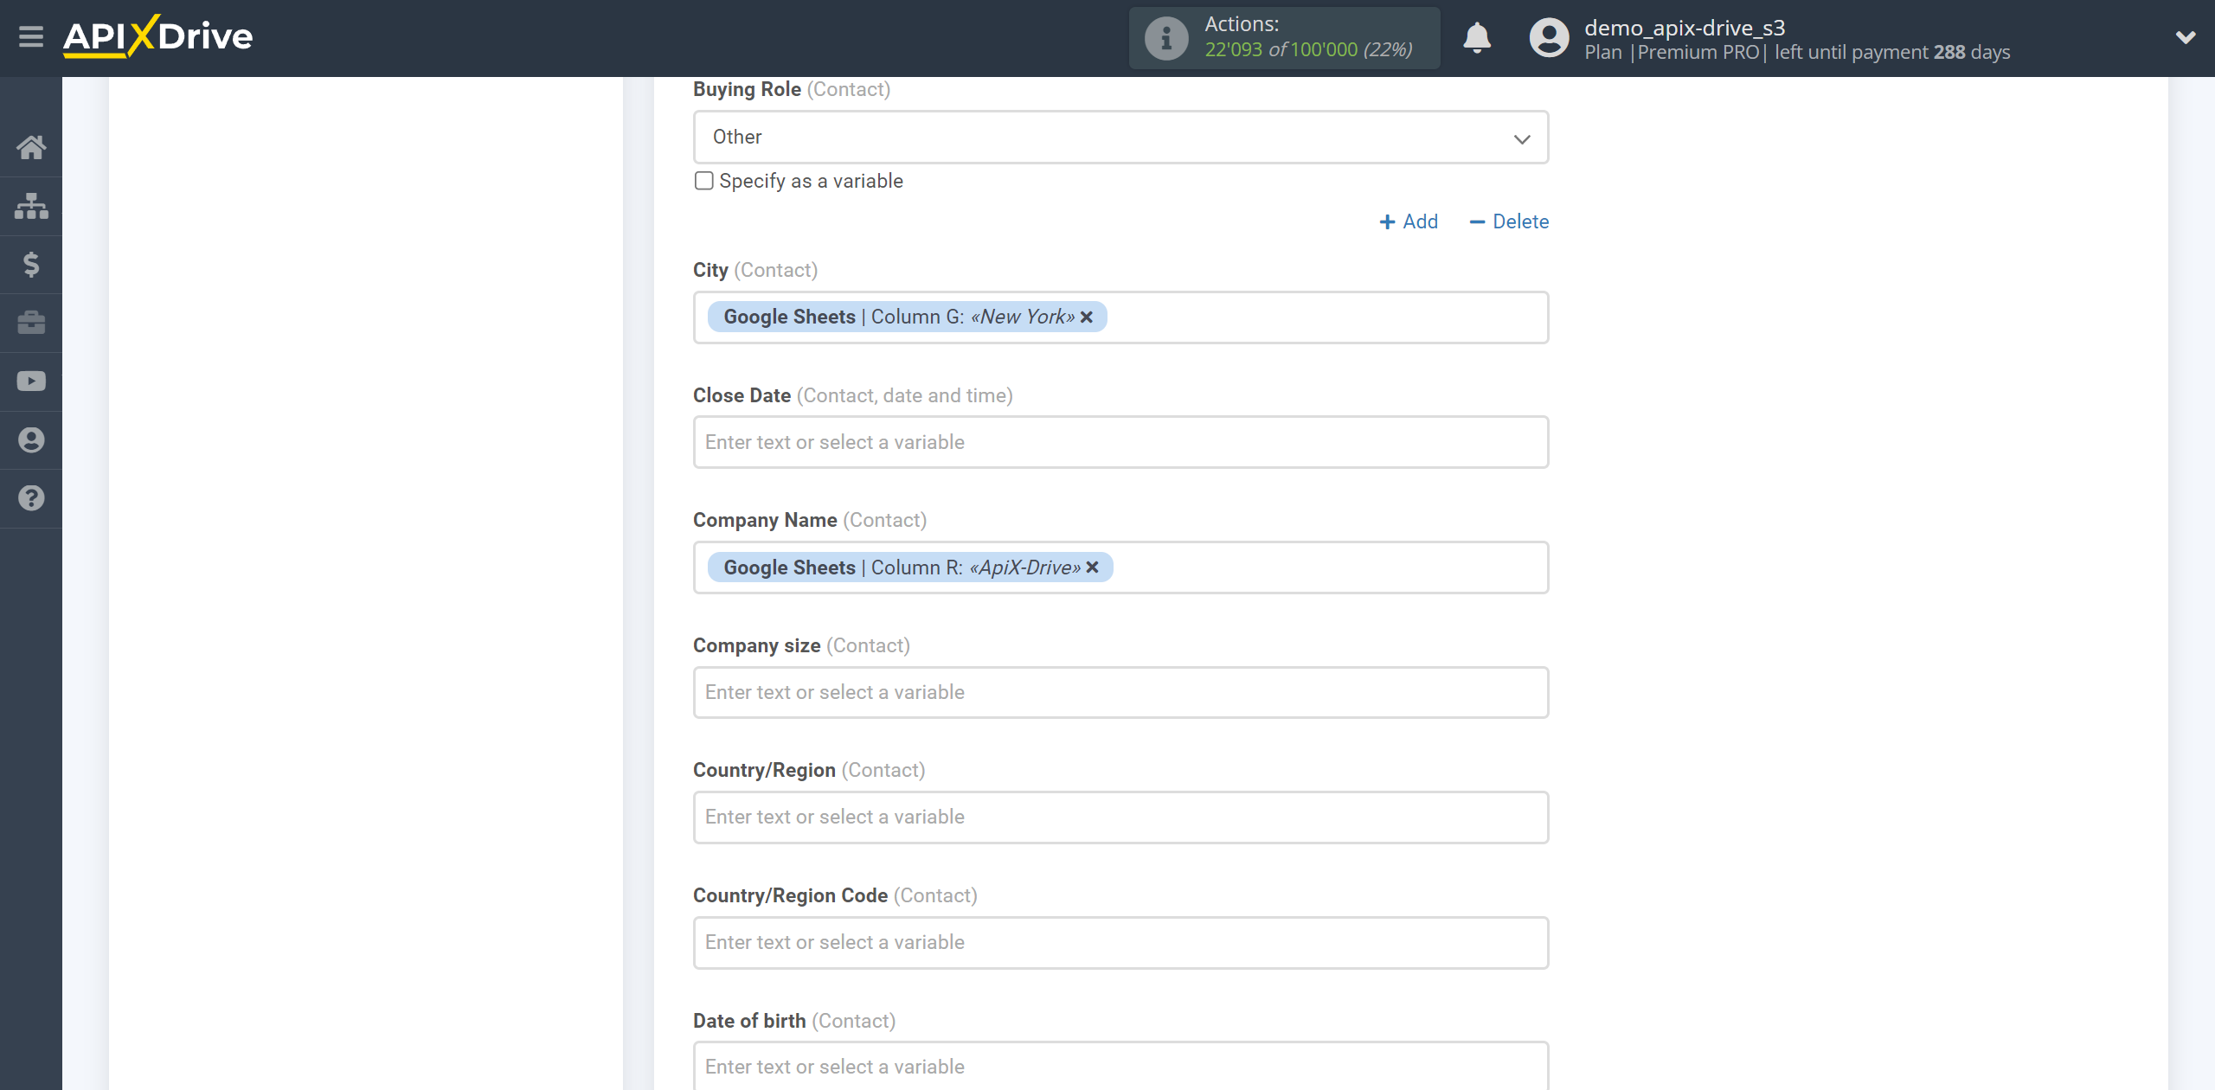2215x1090 pixels.
Task: Click the Add field mapping link
Action: [1409, 221]
